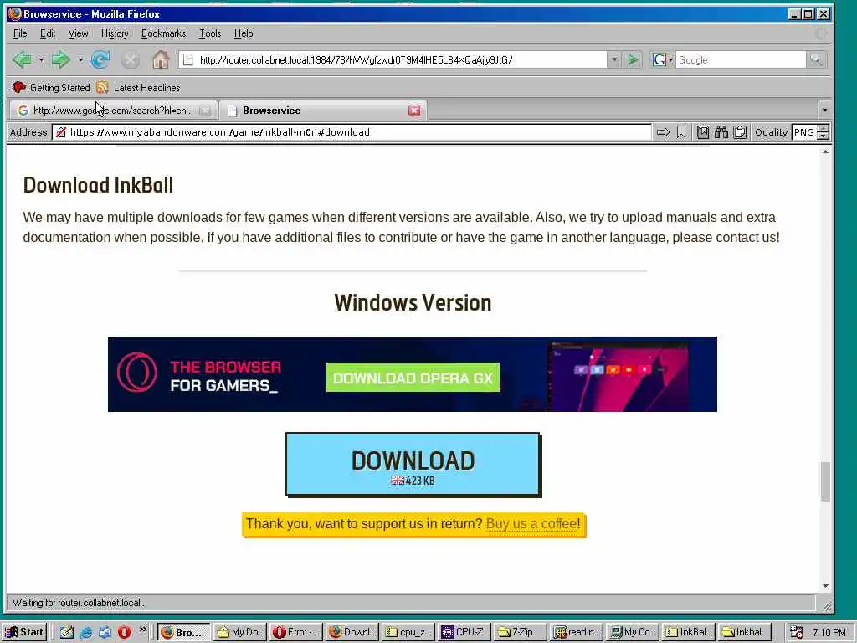
Task: Click the Browservice Go arrow icon
Action: (663, 132)
